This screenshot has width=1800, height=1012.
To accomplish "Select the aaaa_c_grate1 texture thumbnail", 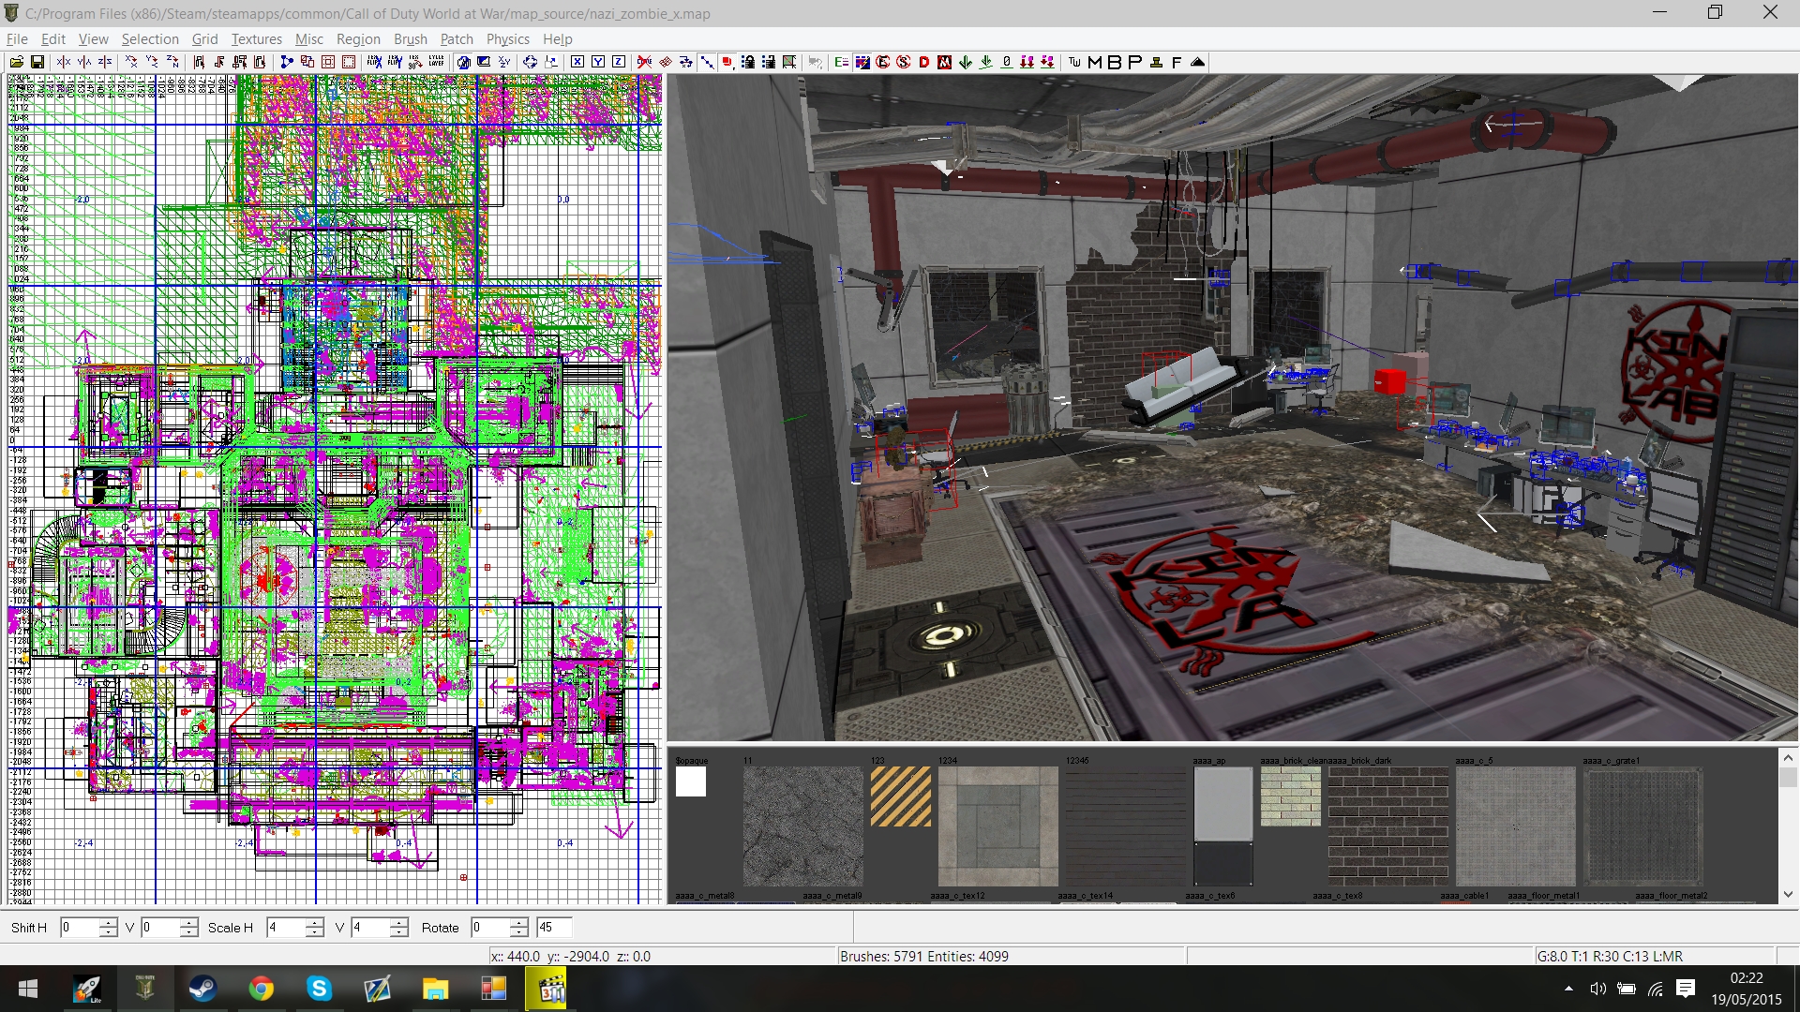I will pyautogui.click(x=1642, y=826).
